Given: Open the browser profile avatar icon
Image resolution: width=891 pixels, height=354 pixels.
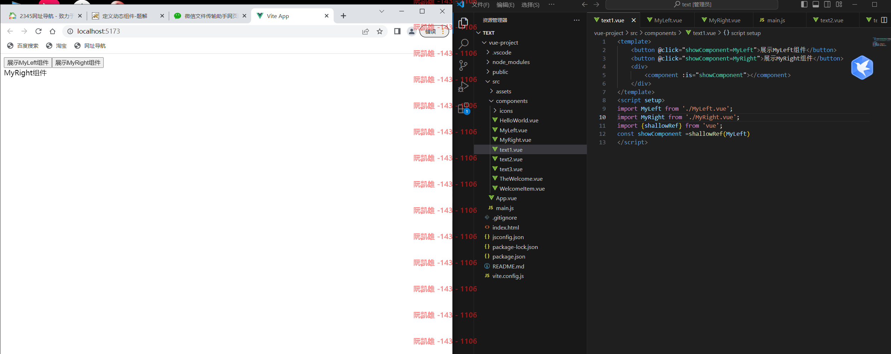Looking at the screenshot, I should tap(411, 31).
